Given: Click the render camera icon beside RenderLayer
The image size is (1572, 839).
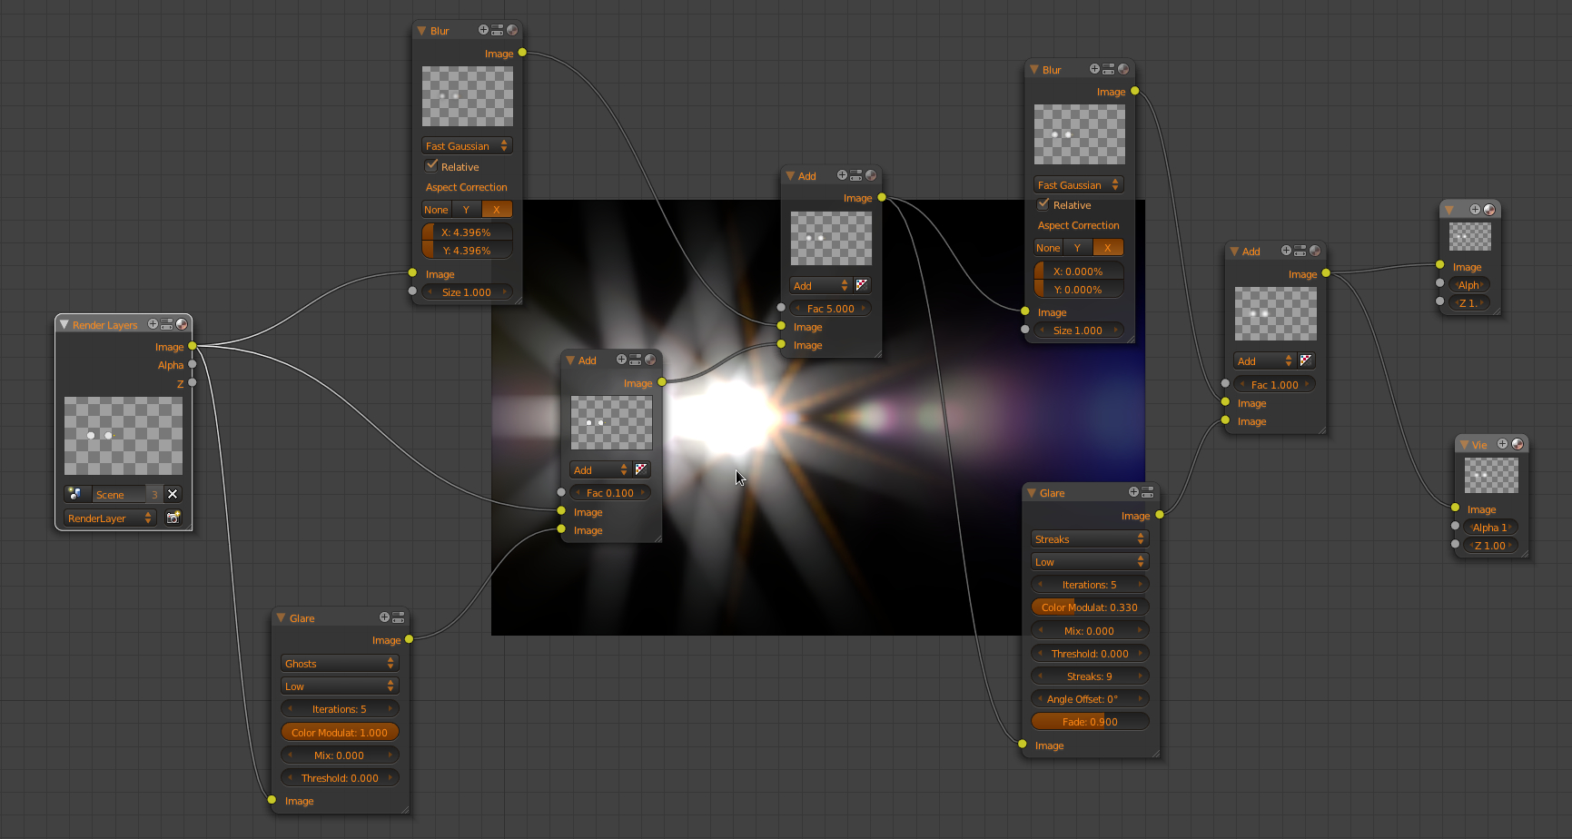Looking at the screenshot, I should [173, 518].
